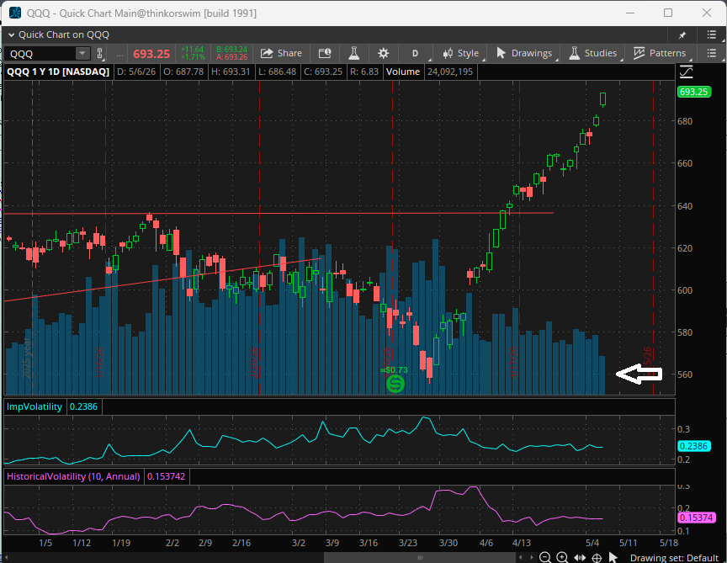Maximize the thinkorswim window
The width and height of the screenshot is (727, 563).
click(668, 13)
